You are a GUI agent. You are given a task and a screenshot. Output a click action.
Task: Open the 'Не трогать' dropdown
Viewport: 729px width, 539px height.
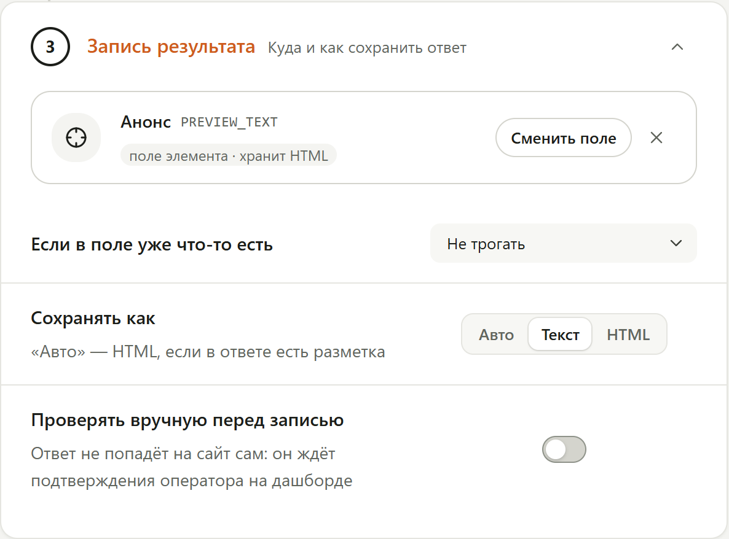(564, 243)
